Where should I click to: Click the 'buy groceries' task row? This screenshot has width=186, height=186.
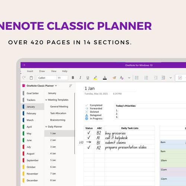(x=119, y=133)
